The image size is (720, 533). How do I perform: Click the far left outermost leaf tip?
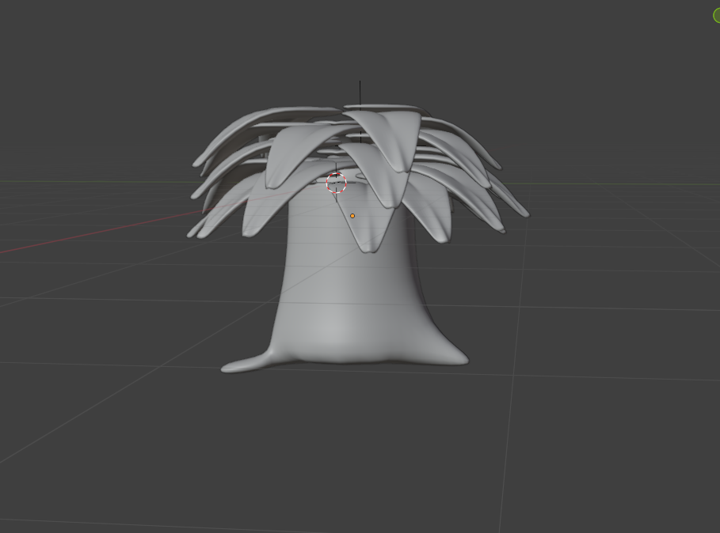[193, 232]
